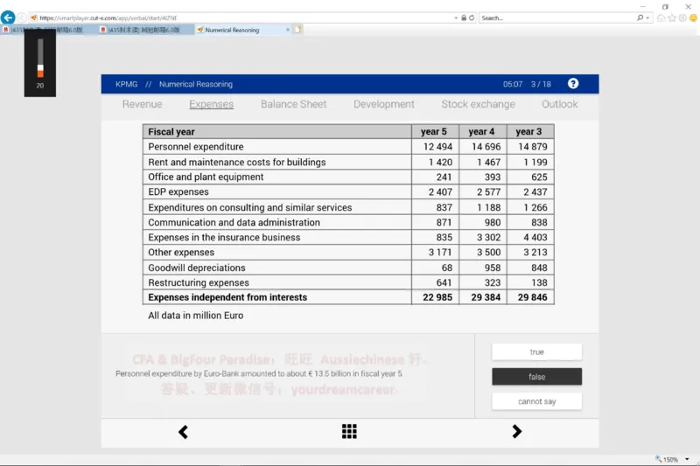Click total value '29 846'
Viewport: 700px width, 466px height.
pos(532,297)
